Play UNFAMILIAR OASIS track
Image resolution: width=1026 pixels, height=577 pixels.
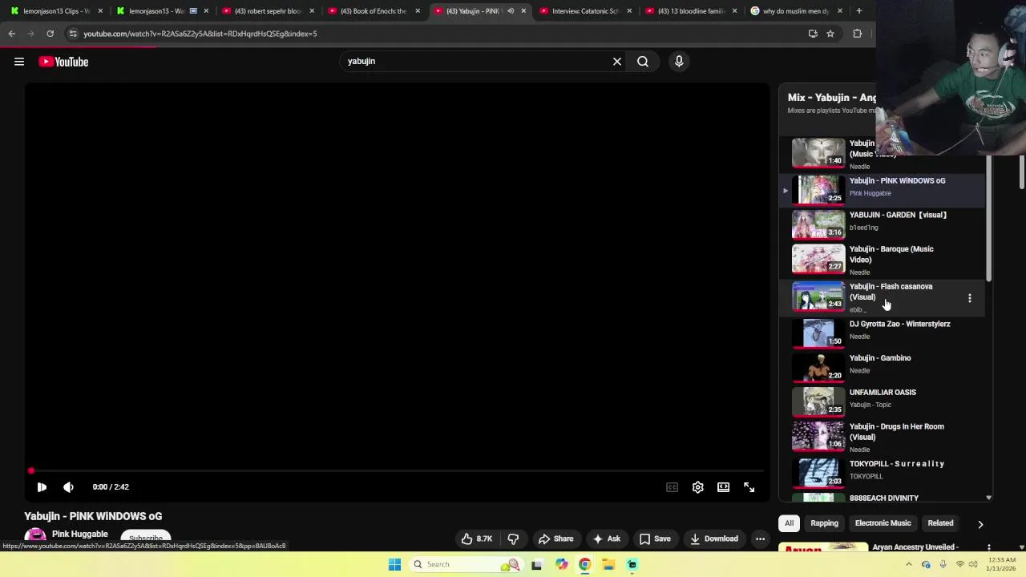coord(882,401)
